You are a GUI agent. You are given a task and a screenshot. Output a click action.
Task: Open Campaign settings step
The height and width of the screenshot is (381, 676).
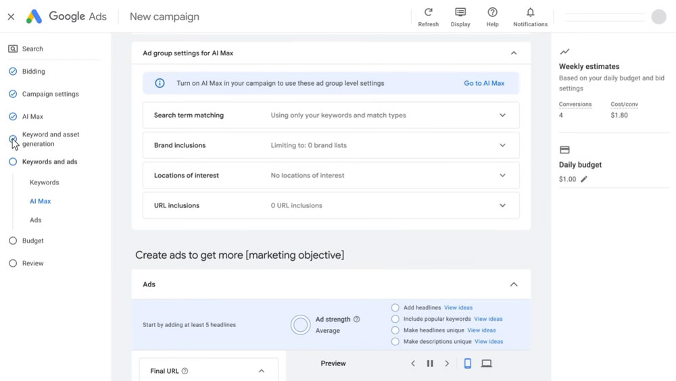pyautogui.click(x=51, y=93)
